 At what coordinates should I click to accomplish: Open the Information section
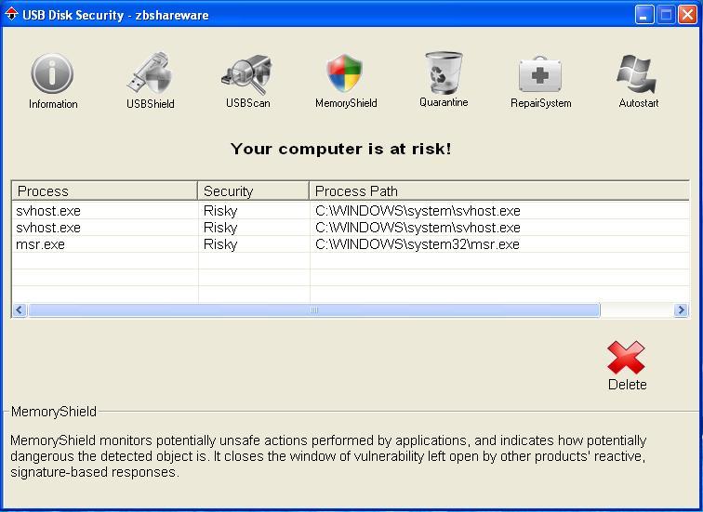click(x=52, y=81)
